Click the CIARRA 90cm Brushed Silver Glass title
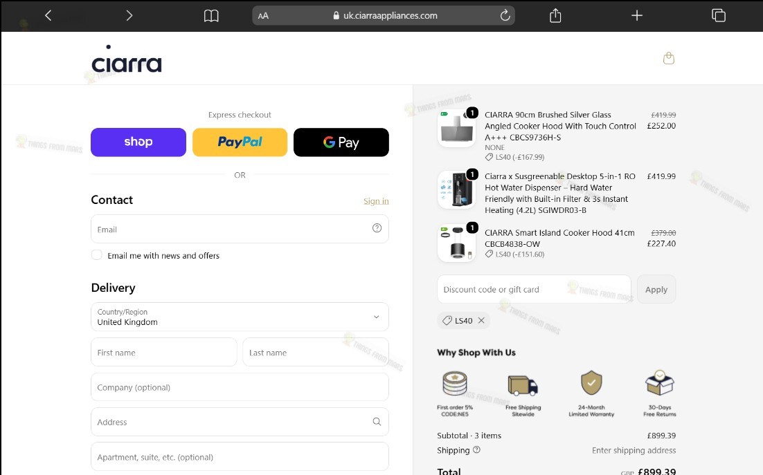 [x=560, y=127]
